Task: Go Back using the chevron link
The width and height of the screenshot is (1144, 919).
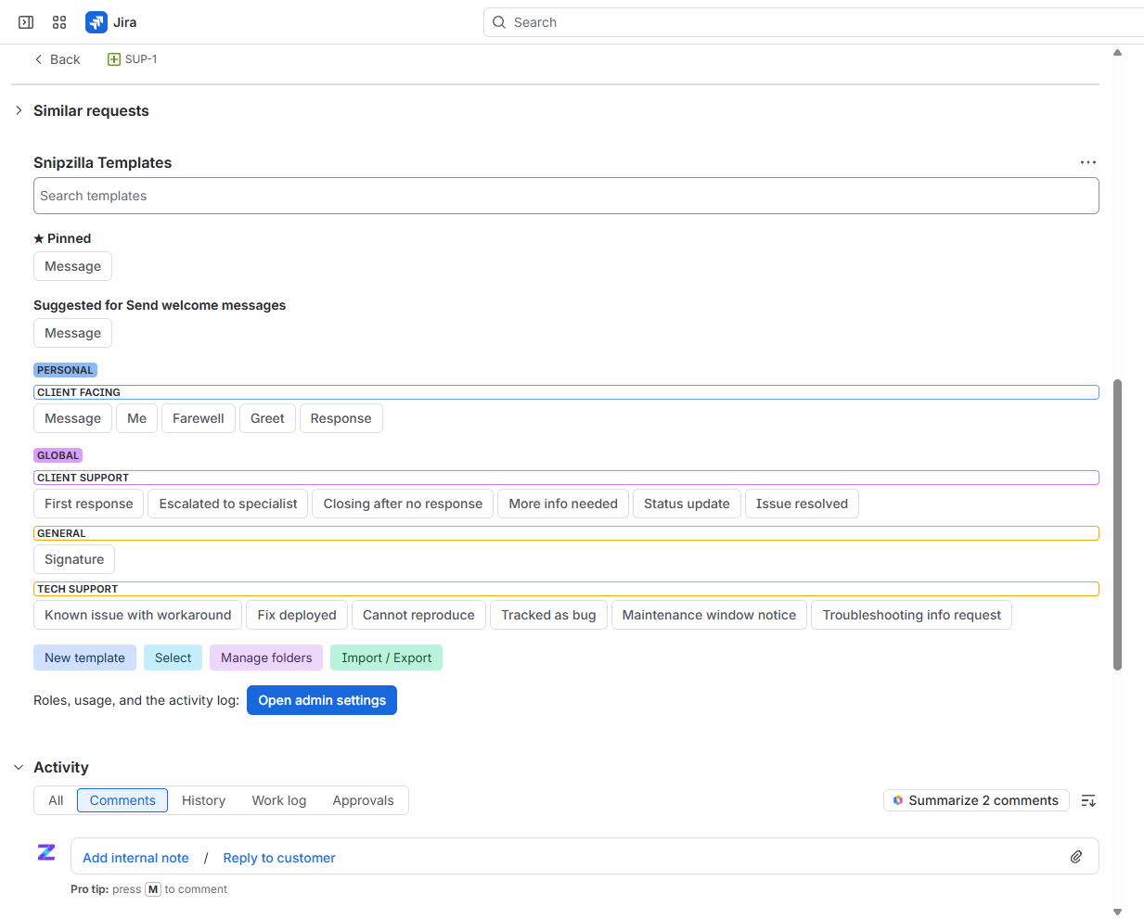Action: (x=57, y=59)
